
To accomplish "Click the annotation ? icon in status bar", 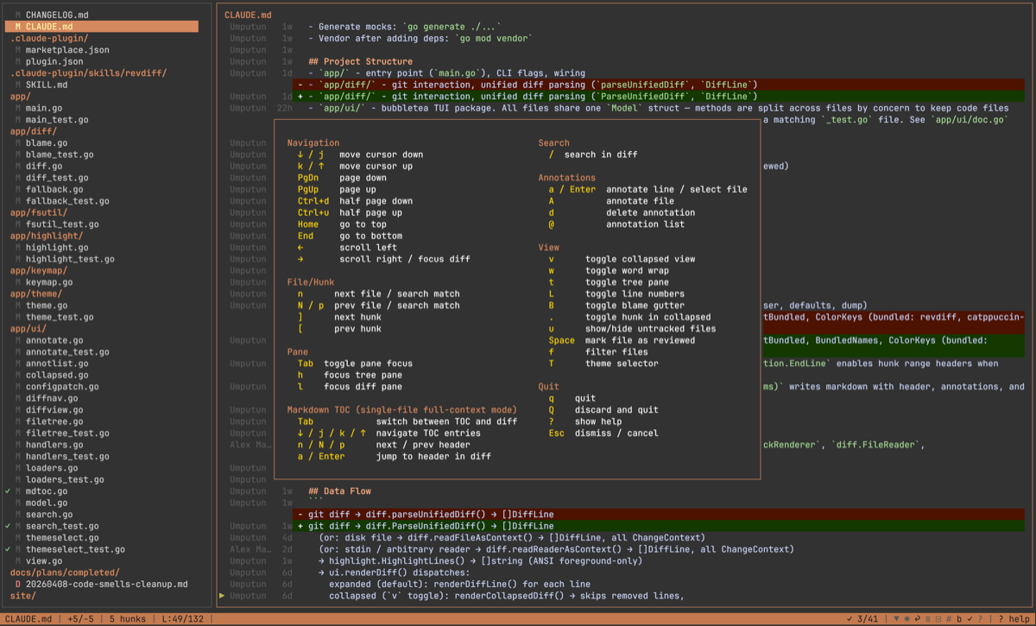I will [x=979, y=619].
